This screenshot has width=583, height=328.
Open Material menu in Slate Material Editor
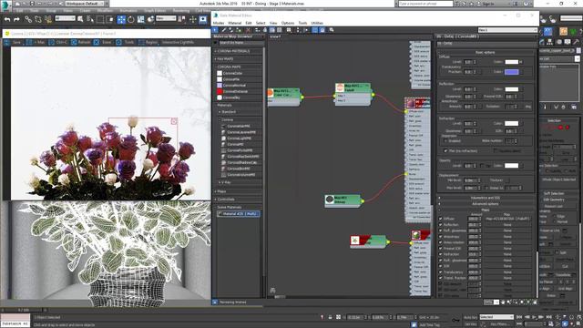[235, 23]
